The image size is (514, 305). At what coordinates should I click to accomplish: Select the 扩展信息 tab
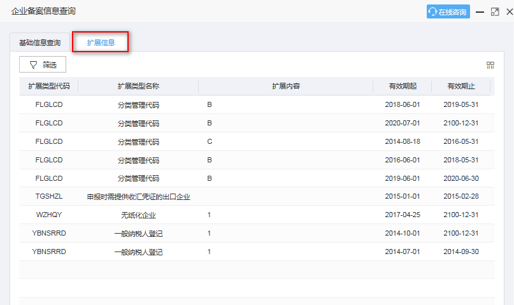100,42
